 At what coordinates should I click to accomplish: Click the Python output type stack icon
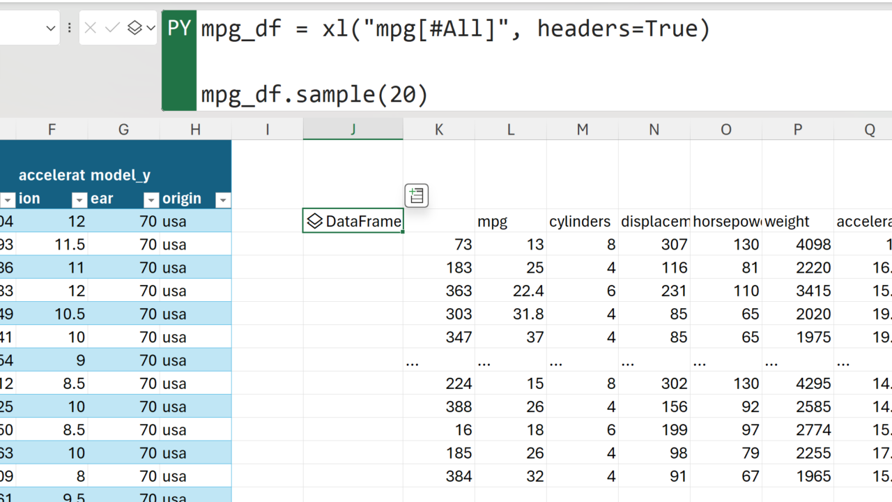pyautogui.click(x=134, y=29)
